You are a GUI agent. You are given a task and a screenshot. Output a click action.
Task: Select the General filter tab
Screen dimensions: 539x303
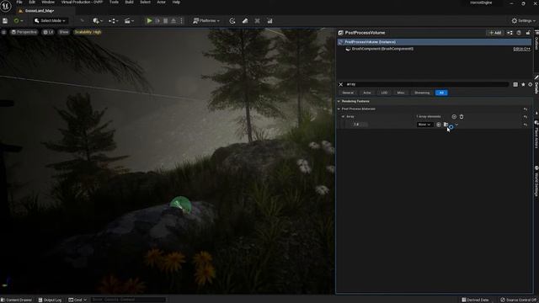point(348,93)
